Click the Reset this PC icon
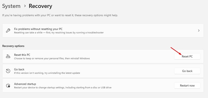The width and height of the screenshot is (208, 98). pos(8,56)
